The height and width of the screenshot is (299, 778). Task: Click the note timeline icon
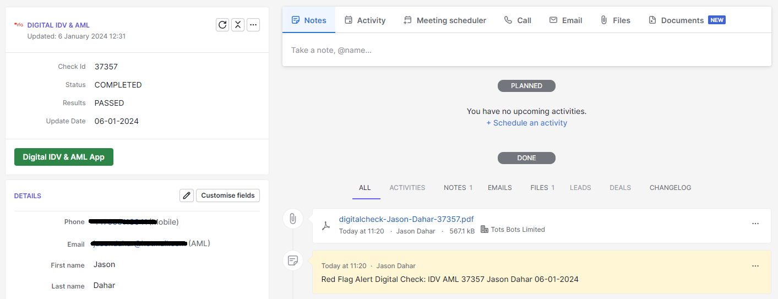click(293, 260)
